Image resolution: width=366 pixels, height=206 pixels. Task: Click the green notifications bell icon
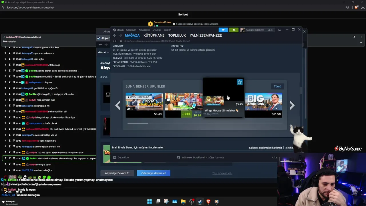(234, 30)
